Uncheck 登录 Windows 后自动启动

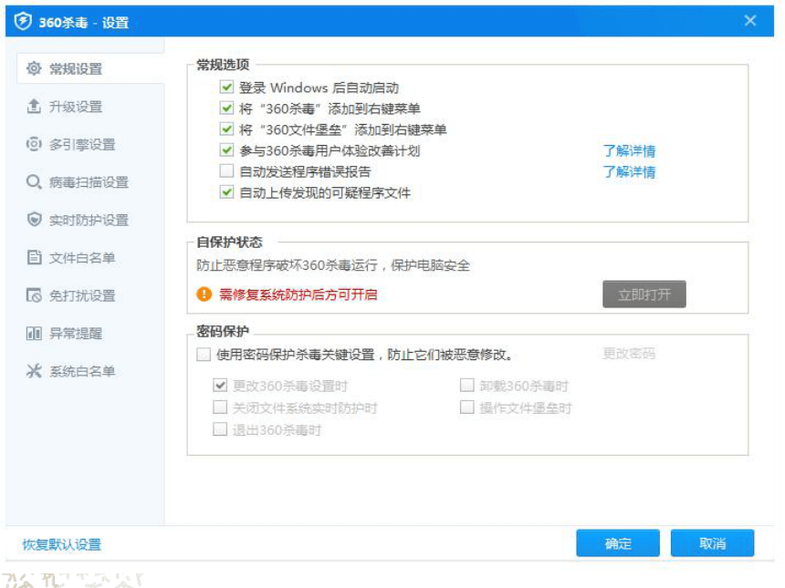coord(226,87)
